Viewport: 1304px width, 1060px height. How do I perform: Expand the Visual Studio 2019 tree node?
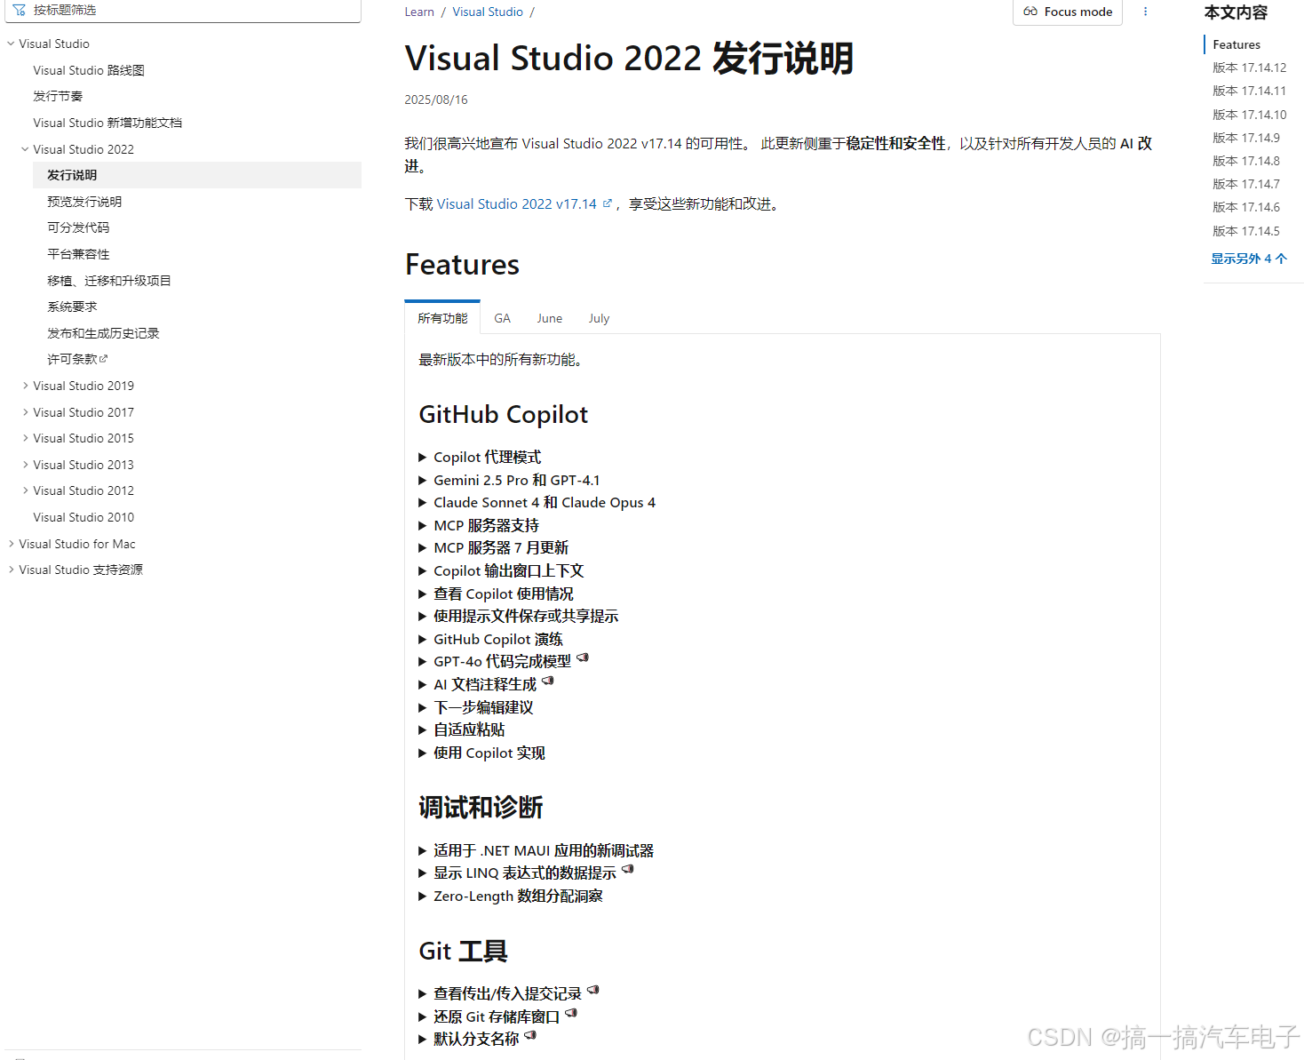click(x=25, y=386)
